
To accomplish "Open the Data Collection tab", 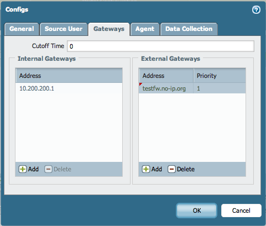I will [189, 29].
